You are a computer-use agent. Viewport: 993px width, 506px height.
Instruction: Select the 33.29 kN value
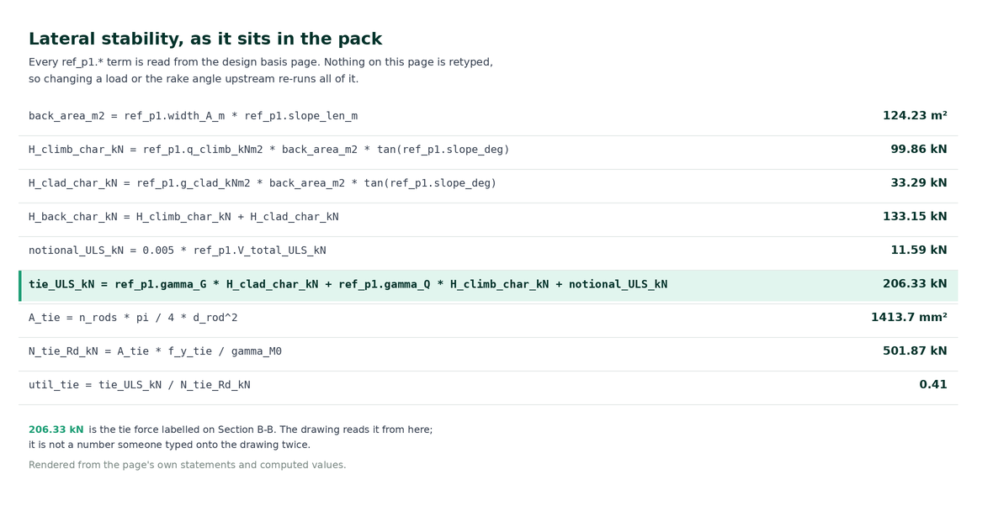918,182
